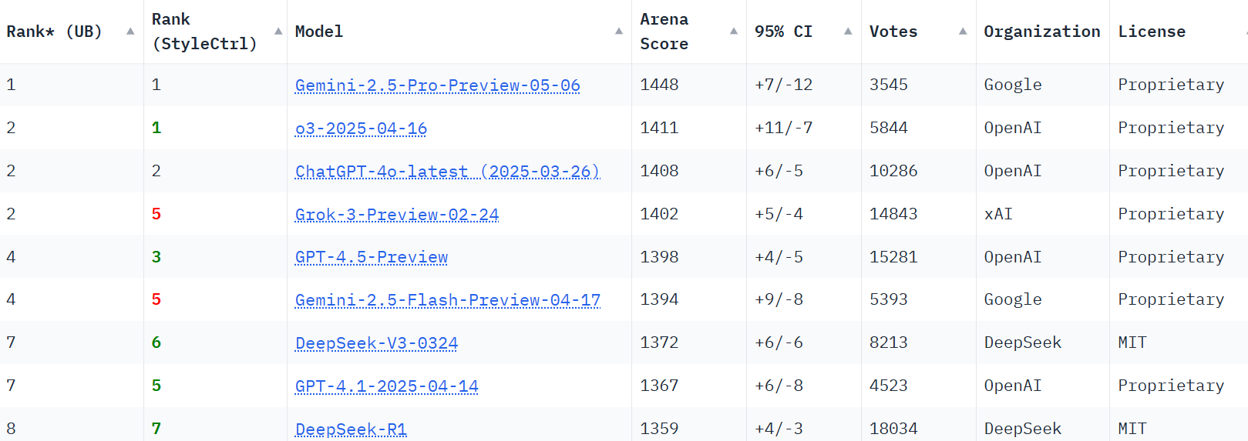1248x441 pixels.
Task: Toggle Arena Score sort arrow
Action: [734, 32]
